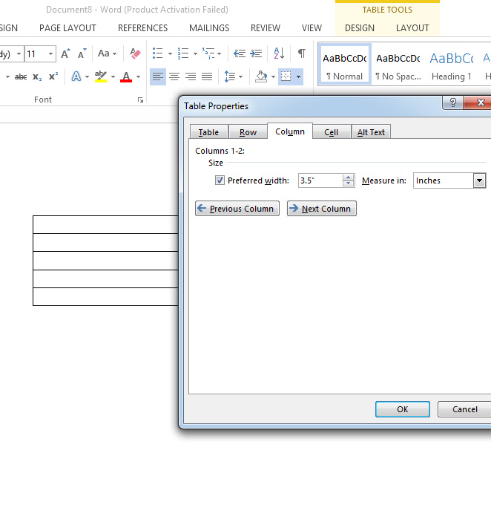The width and height of the screenshot is (491, 511).
Task: Apply strikethrough formatting
Action: click(x=21, y=77)
